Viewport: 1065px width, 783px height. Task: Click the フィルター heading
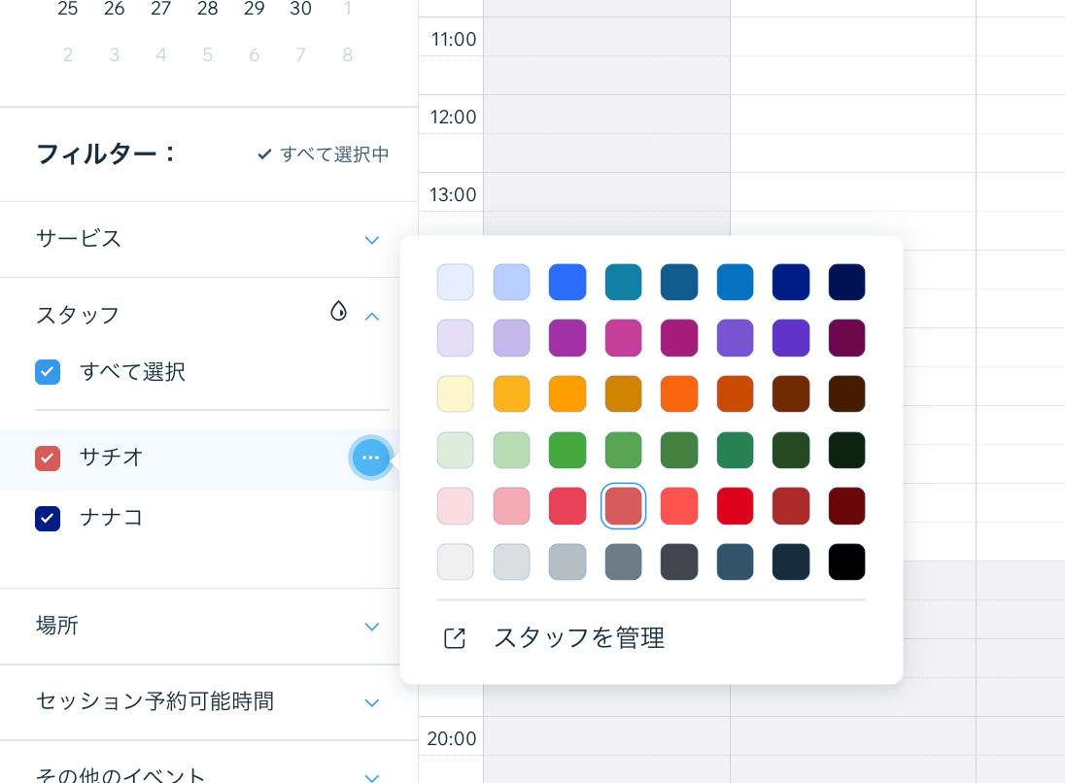[x=105, y=154]
